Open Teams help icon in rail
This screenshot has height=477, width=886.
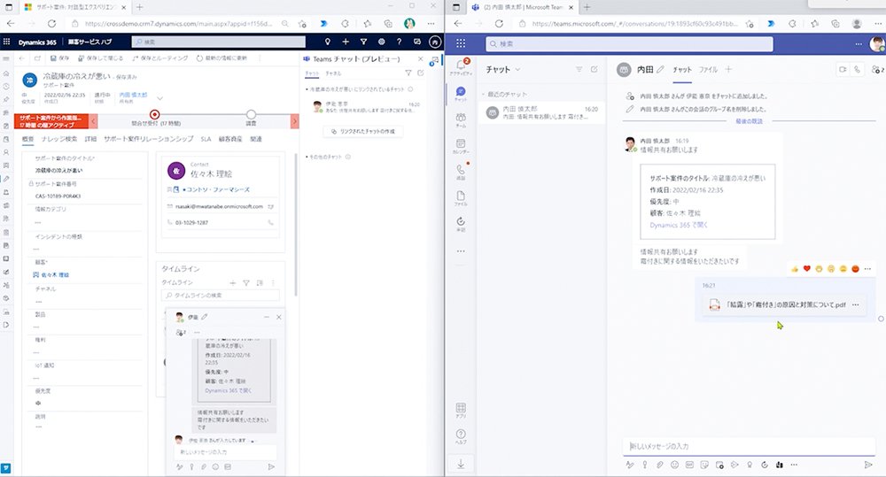[461, 436]
